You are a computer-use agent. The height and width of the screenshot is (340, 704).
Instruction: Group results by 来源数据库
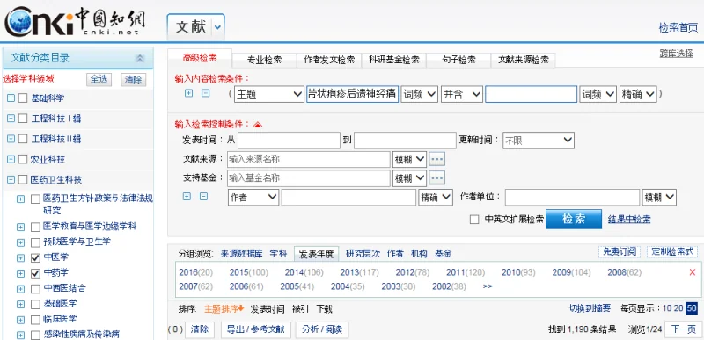(241, 254)
